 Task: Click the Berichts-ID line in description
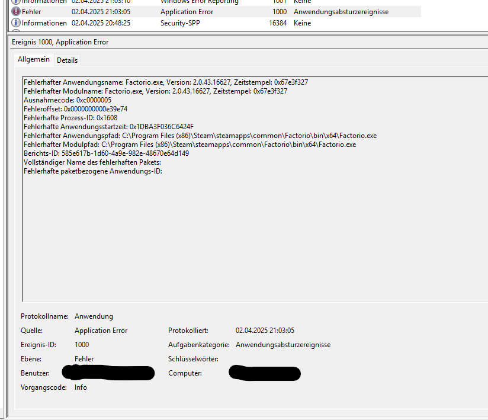coord(106,153)
